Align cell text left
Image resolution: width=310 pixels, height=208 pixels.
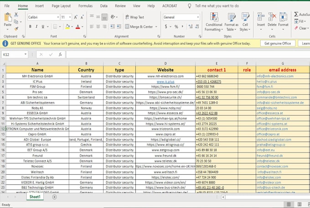point(92,26)
